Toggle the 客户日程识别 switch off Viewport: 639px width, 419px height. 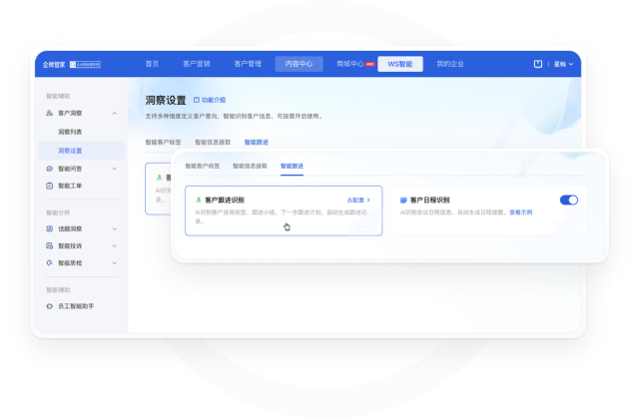click(568, 200)
